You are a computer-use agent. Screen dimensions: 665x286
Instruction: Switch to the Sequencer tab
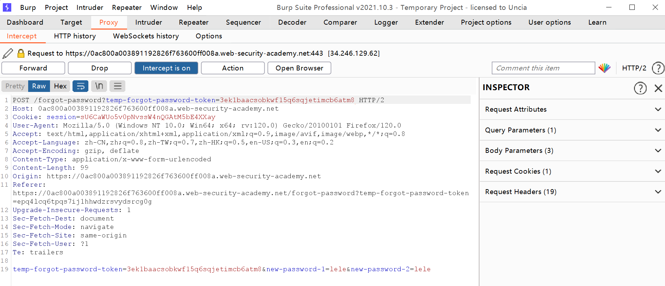tap(243, 22)
